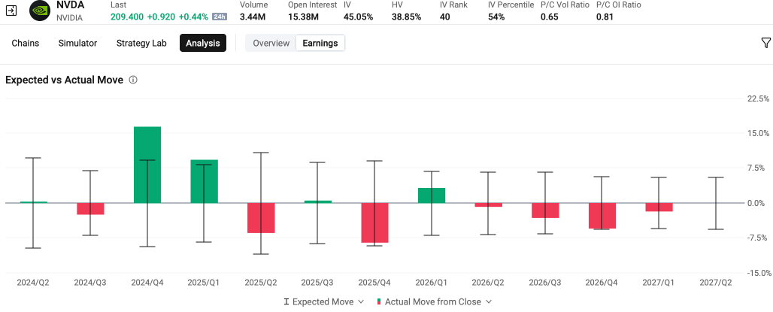Click the 2024/Q4 green actual move bar
Viewport: 773px width, 312px height.
pos(147,165)
